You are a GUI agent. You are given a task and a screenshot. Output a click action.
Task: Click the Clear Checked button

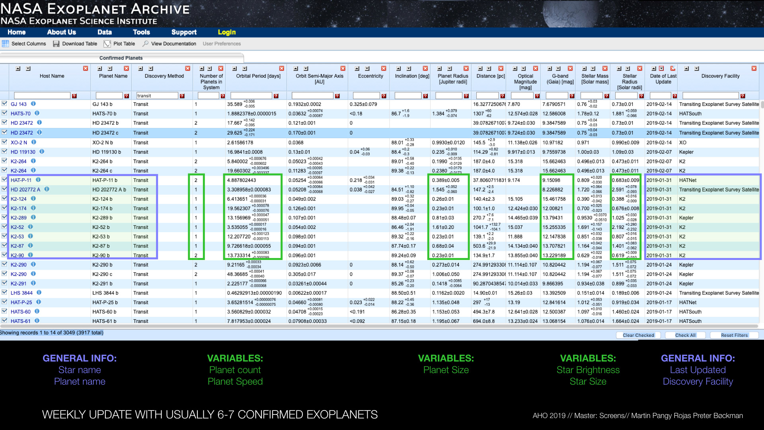pos(638,335)
